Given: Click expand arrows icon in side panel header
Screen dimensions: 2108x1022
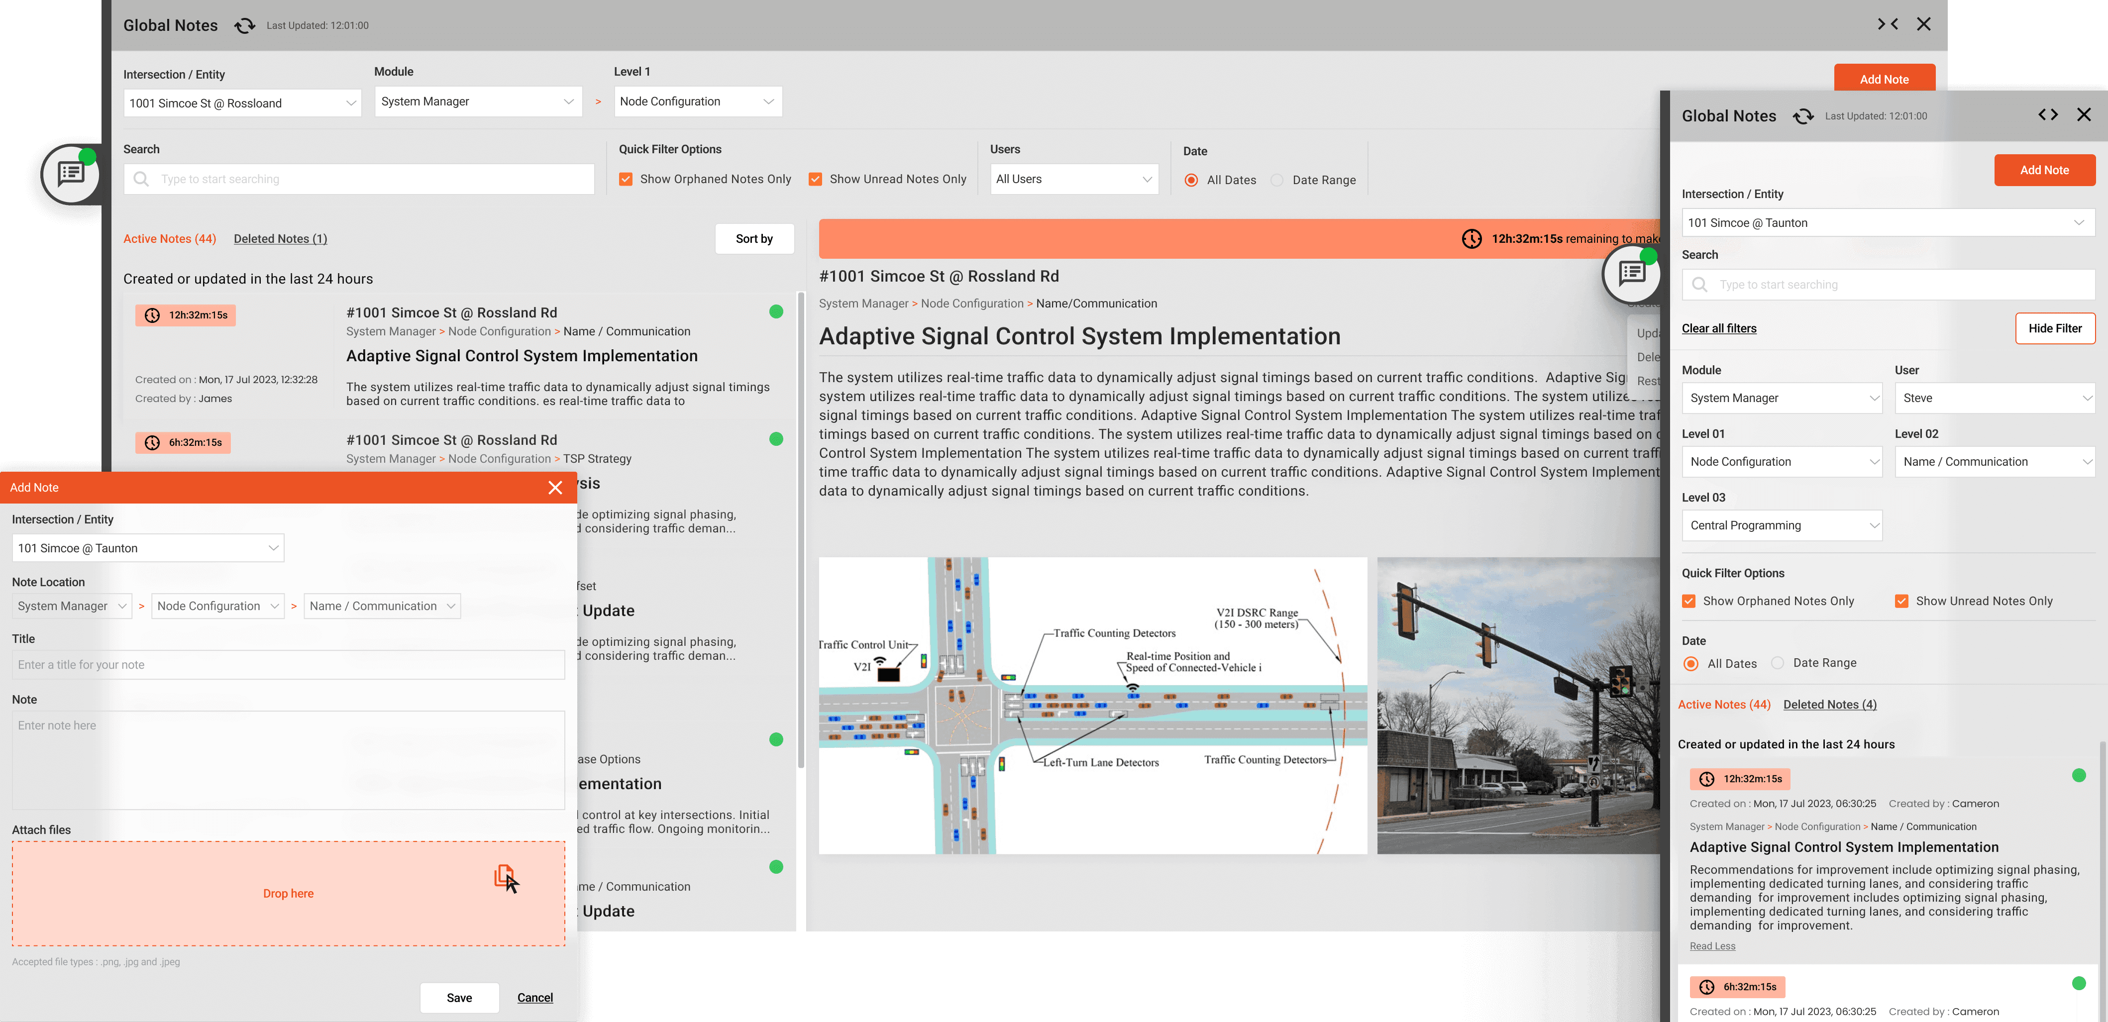Looking at the screenshot, I should (x=2047, y=114).
